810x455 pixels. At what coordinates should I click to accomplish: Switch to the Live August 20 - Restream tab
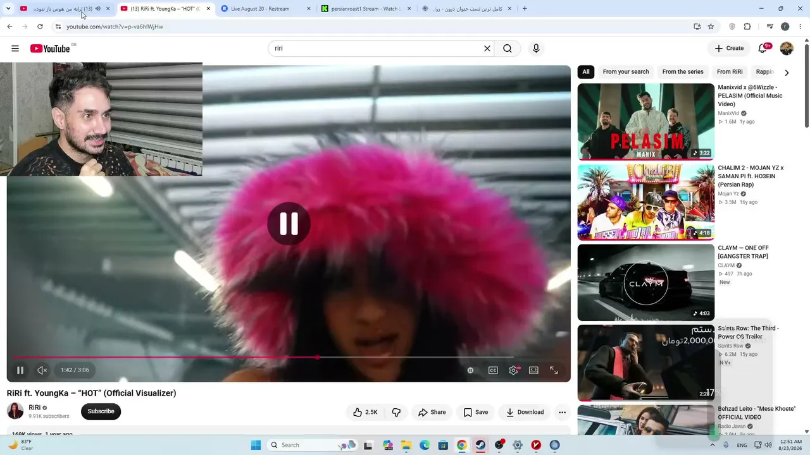266,9
